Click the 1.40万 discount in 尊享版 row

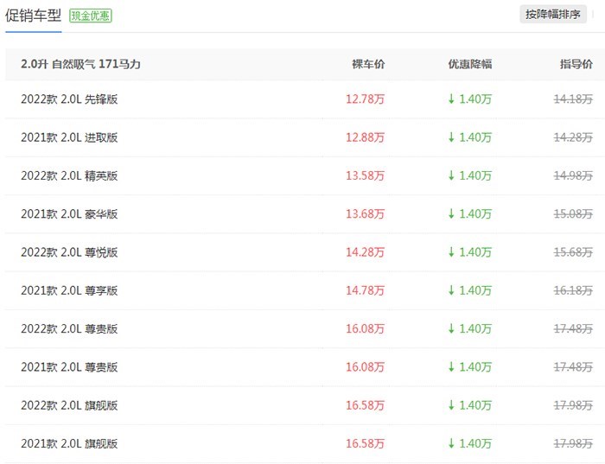[470, 290]
